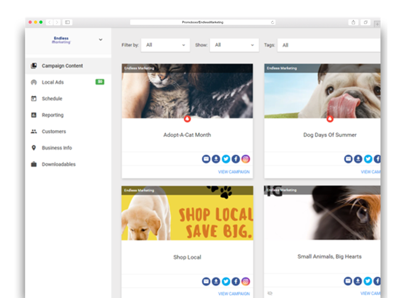Open the Dog Days Of Summer image
Screen dimensions: 401x298
[x=322, y=91]
